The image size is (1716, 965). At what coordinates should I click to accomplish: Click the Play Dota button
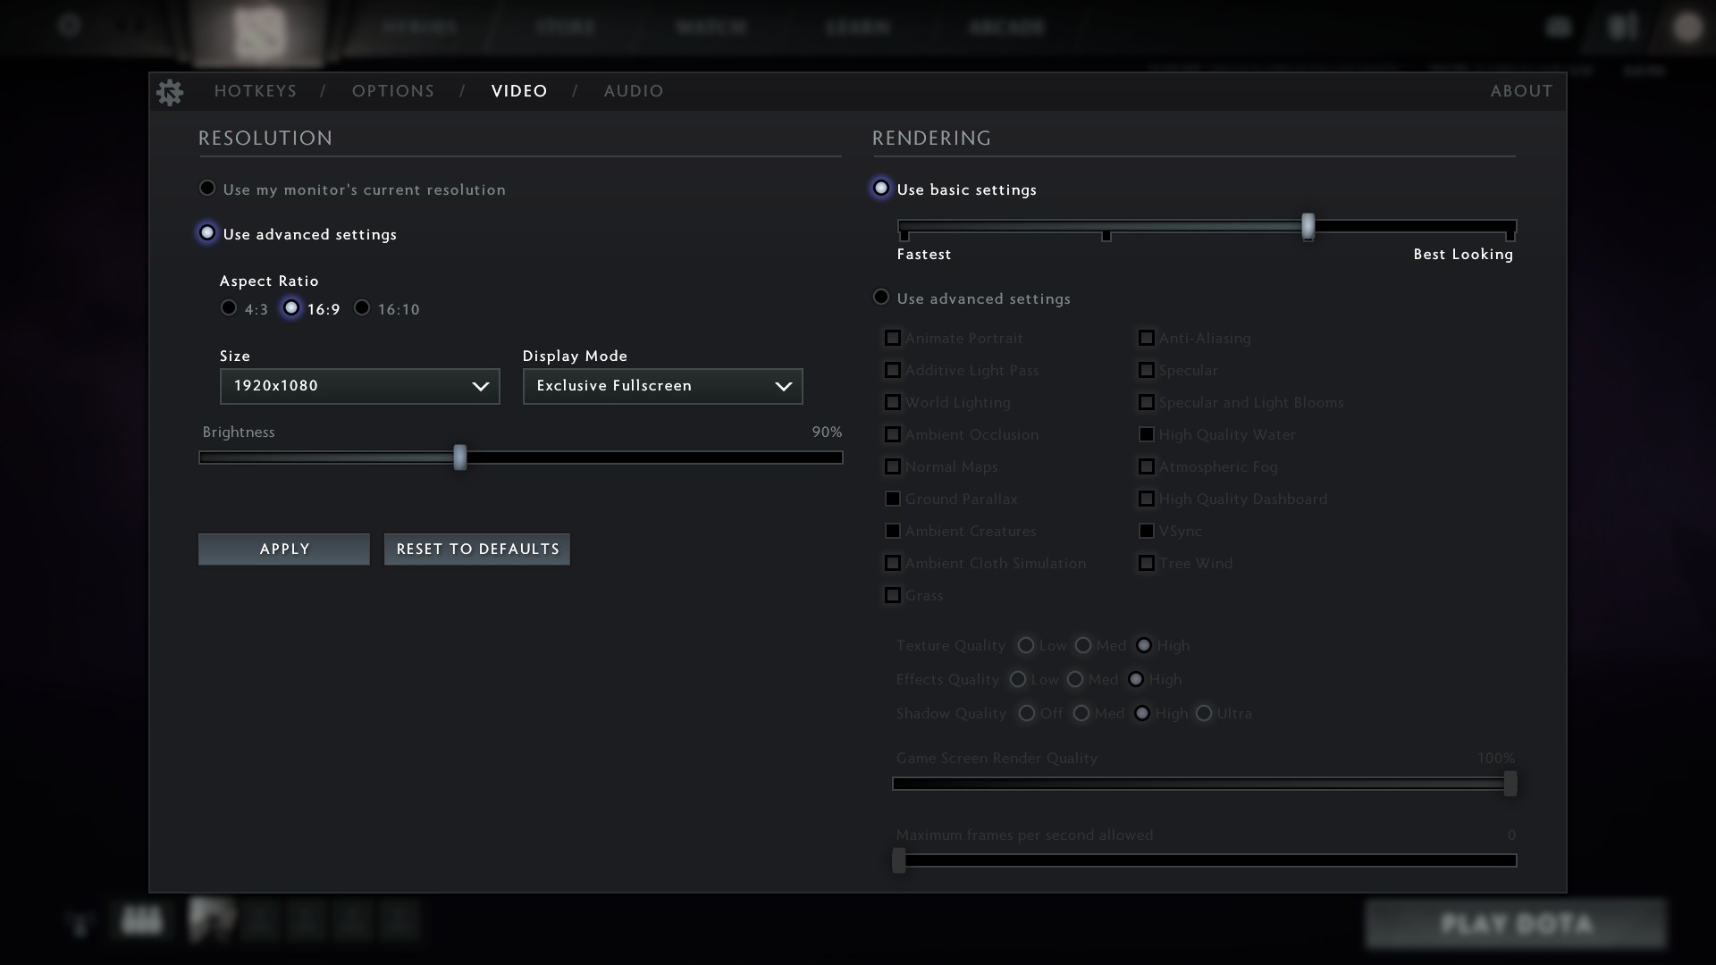pos(1516,924)
